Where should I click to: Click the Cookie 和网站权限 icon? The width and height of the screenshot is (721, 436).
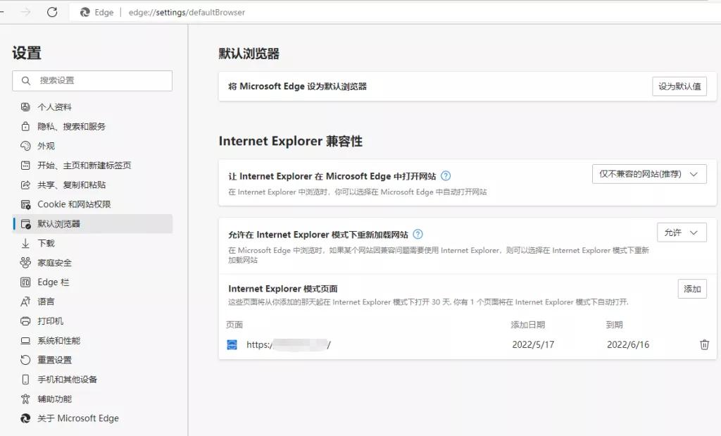[25, 204]
